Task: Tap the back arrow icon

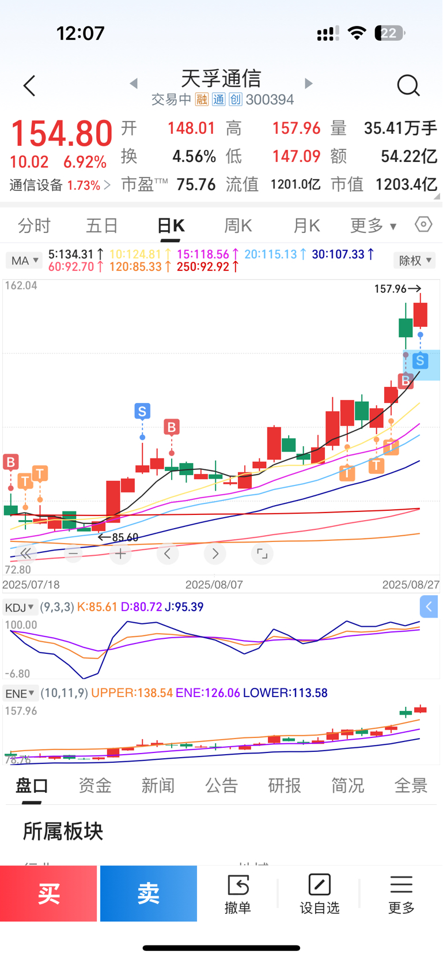Action: click(29, 86)
